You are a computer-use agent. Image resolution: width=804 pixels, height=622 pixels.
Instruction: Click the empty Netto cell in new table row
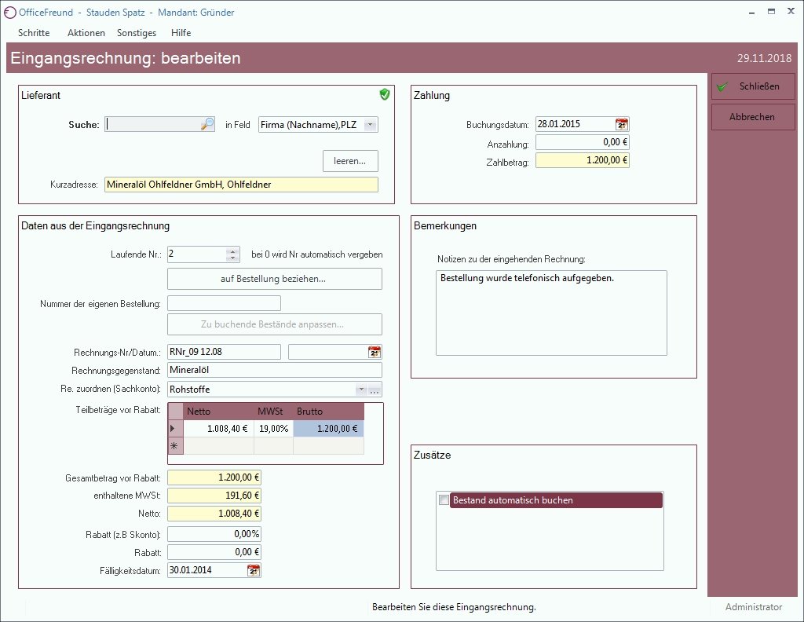click(x=218, y=446)
